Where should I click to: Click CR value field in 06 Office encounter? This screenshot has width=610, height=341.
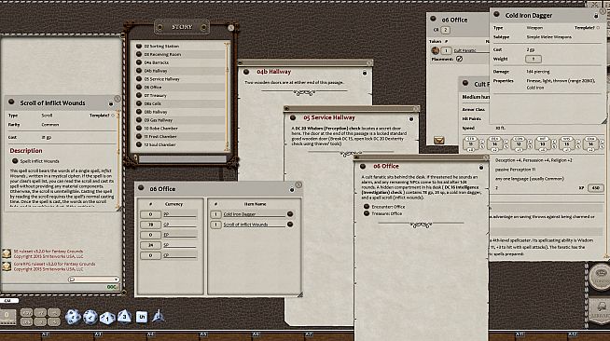coord(446,30)
